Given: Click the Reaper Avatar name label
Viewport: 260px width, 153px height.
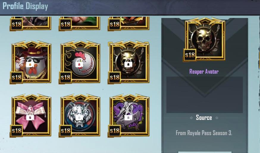Looking at the screenshot, I should click(x=204, y=72).
